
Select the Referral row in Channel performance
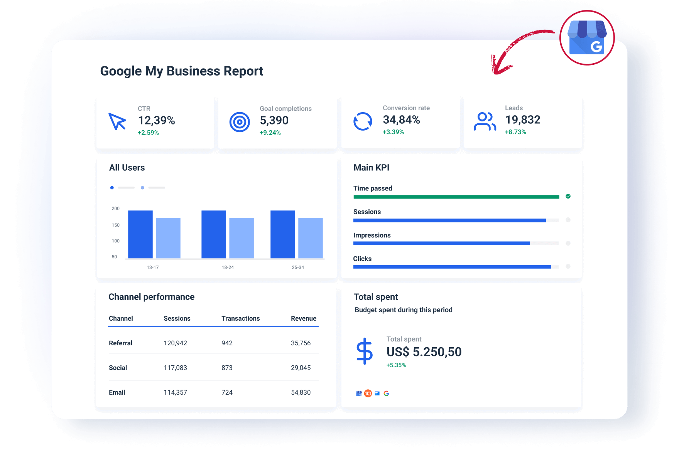(120, 343)
